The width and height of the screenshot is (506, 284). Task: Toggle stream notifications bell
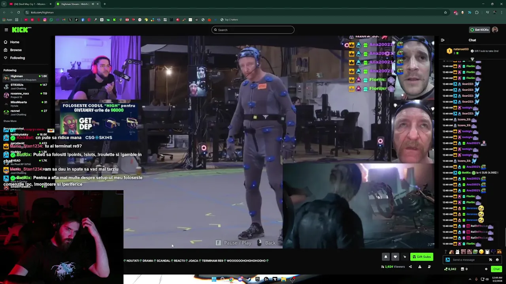point(386,257)
